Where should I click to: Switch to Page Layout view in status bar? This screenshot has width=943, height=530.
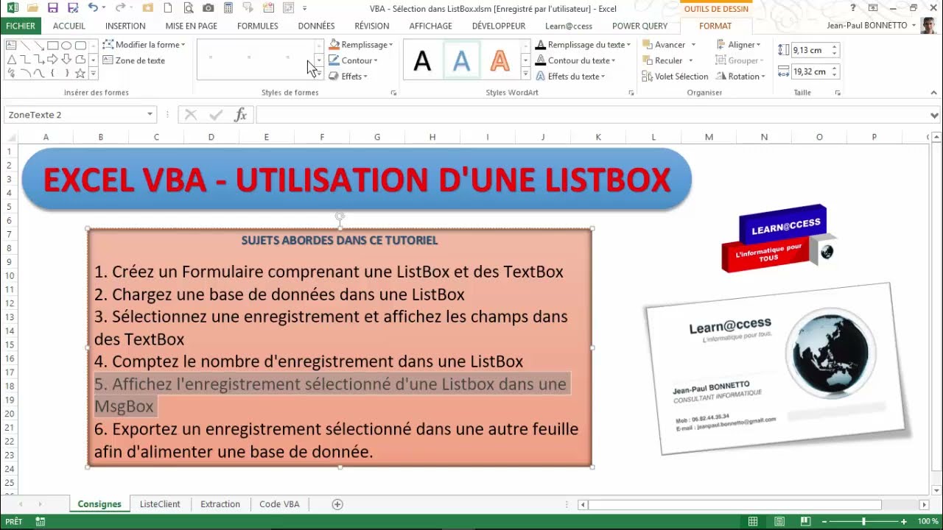pos(779,522)
